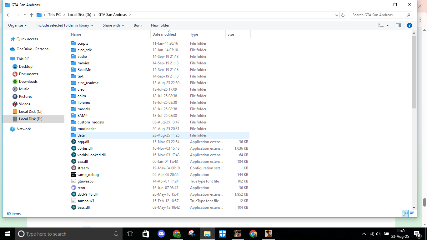This screenshot has width=427, height=240.
Task: Open Include selected folder in library
Action: (65, 25)
